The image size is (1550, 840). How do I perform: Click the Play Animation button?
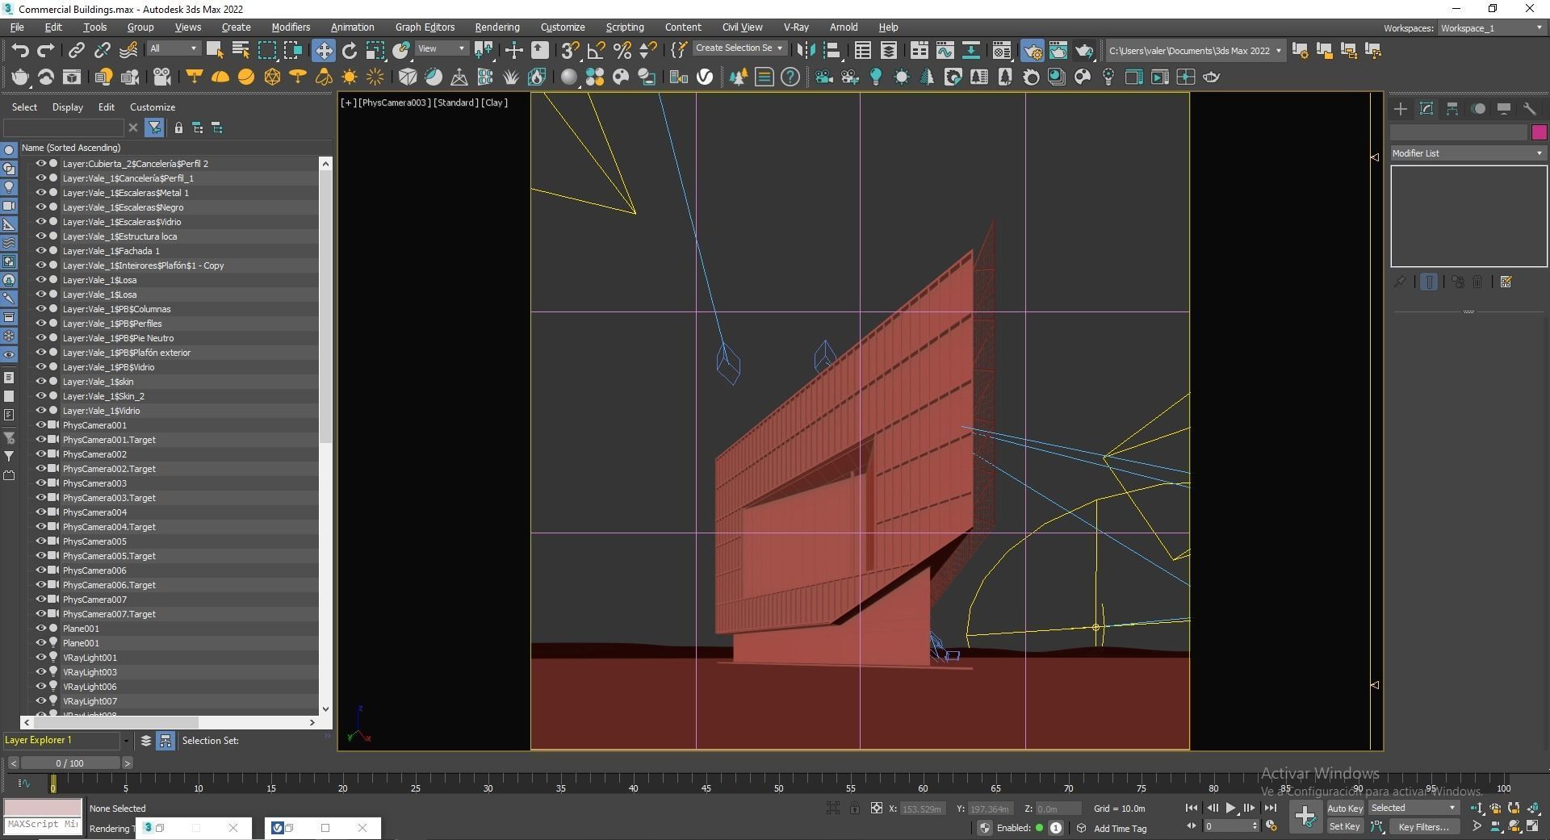pos(1230,808)
